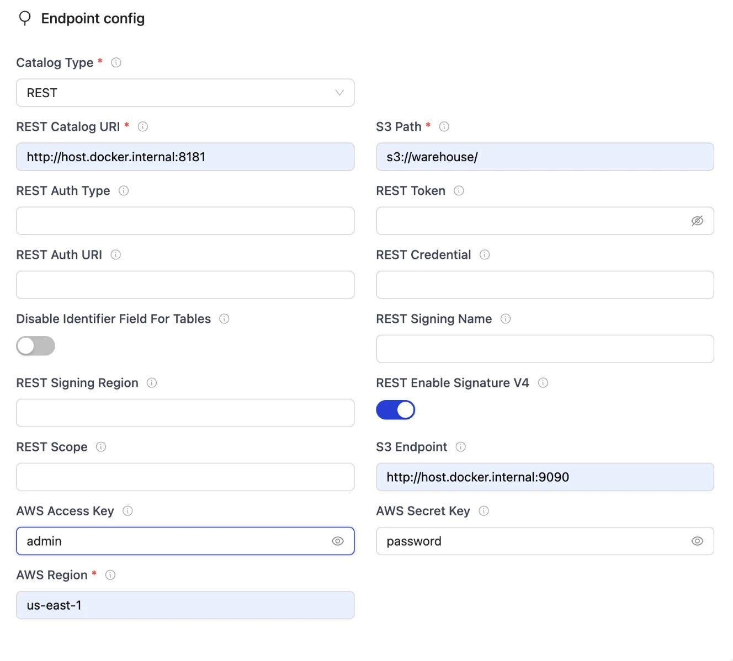This screenshot has width=733, height=661.
Task: Click the info icon beside S3 Endpoint
Action: point(461,447)
